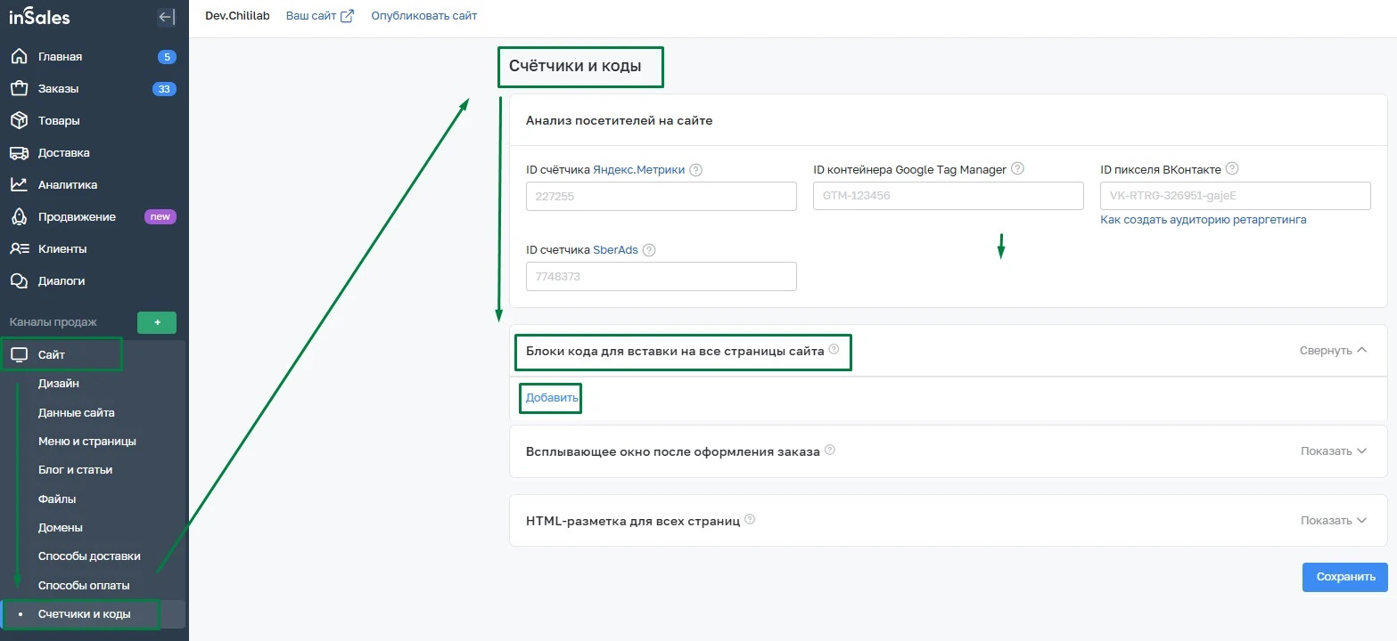Screen dimensions: 1397x641
Task: Click the Добавить link to add code block
Action: click(x=552, y=398)
